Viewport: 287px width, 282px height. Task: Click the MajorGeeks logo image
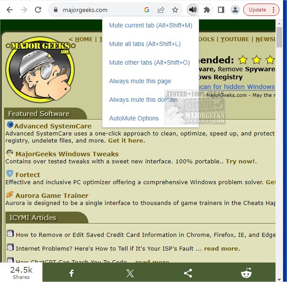(40, 70)
